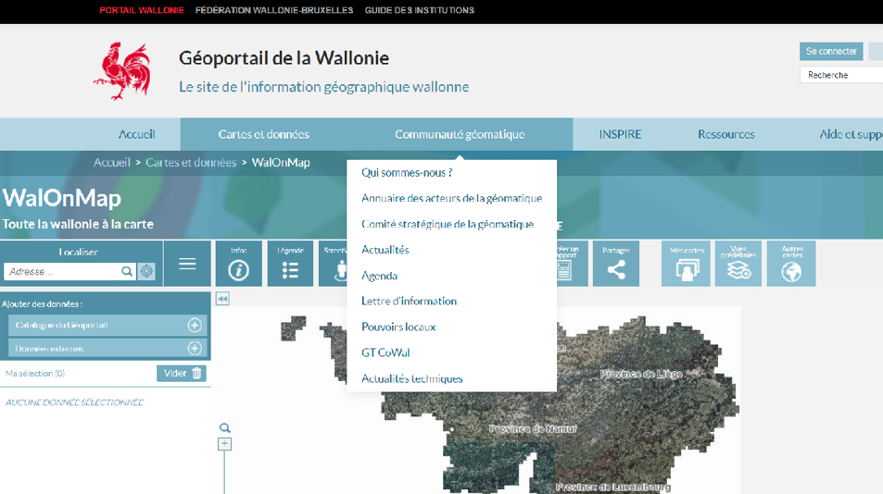Open Mes cartes tool
Screen dimensions: 883x494
click(x=686, y=264)
